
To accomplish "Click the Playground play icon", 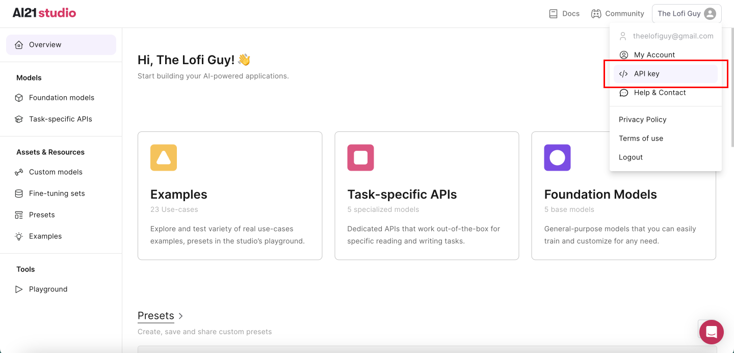I will pos(19,289).
